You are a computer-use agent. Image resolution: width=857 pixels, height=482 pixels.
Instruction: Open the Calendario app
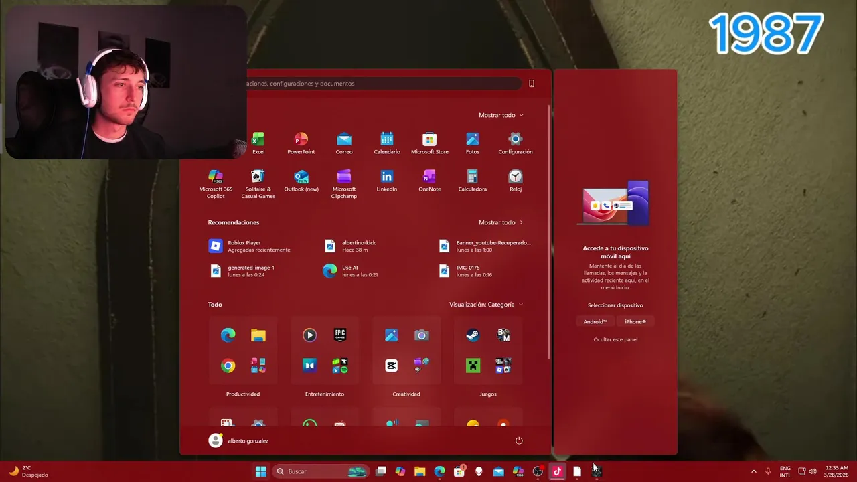click(387, 143)
